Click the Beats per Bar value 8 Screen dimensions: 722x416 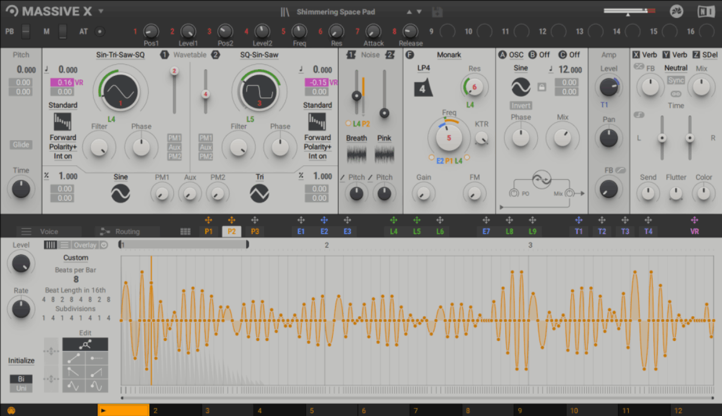(x=76, y=280)
